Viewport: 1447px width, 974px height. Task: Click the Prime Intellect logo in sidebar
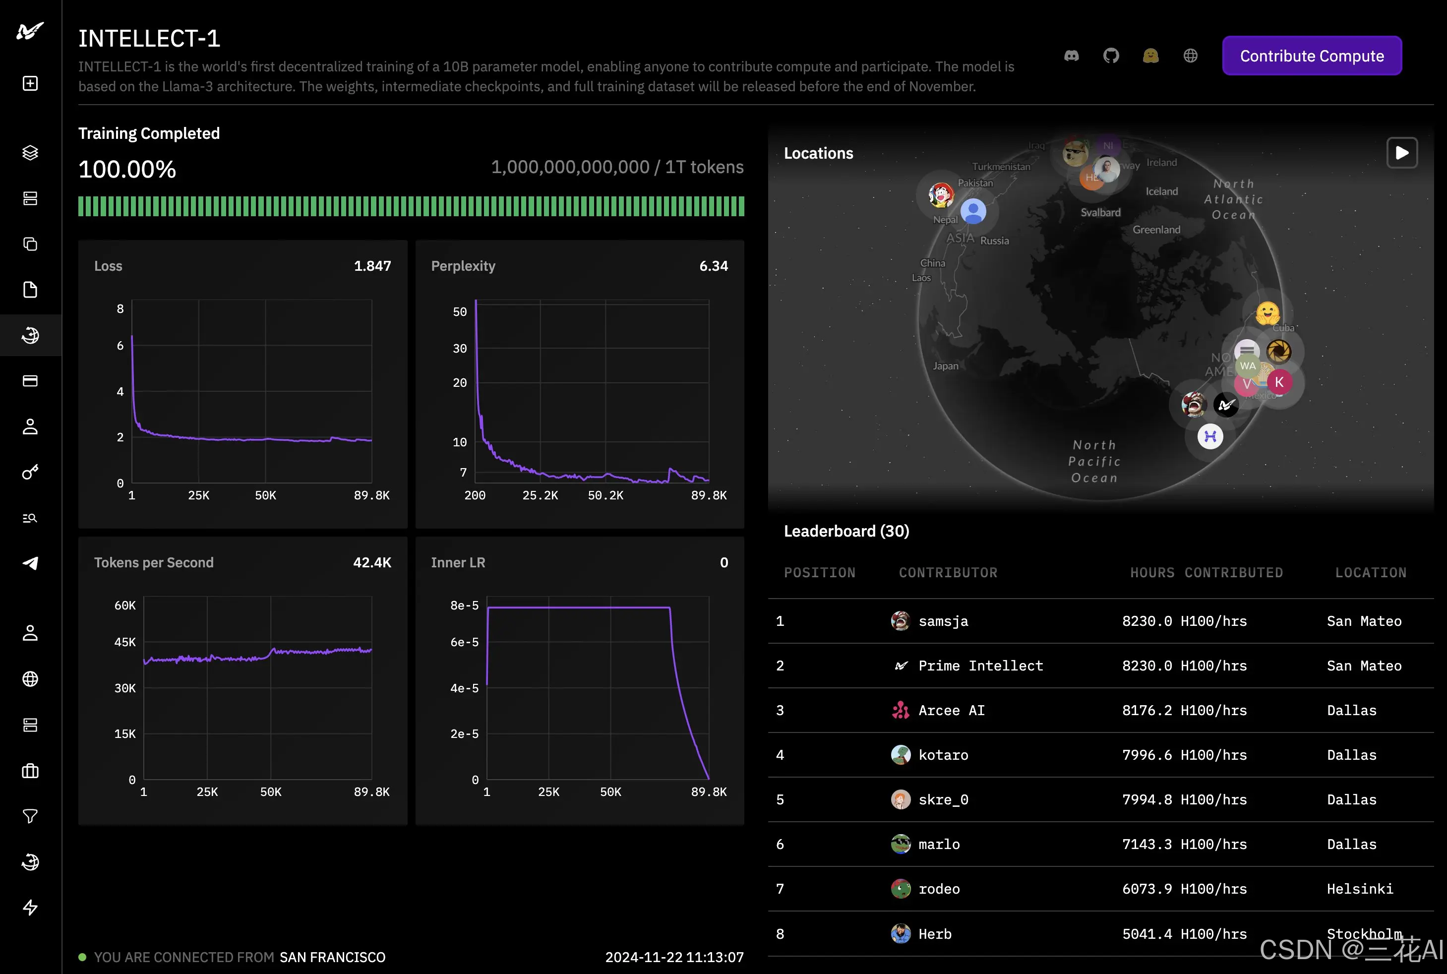30,30
